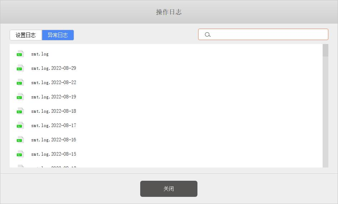This screenshot has height=204, width=338.
Task: Click the icon for smt.log.2022-08-15
Action: pos(20,154)
